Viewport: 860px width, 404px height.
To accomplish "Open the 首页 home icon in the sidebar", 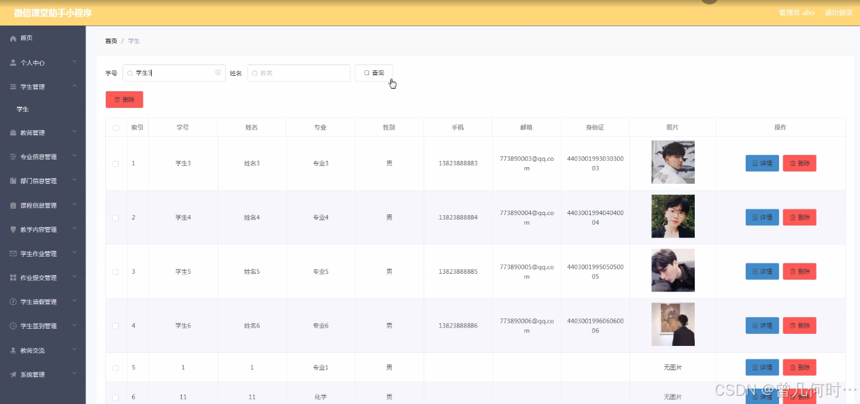I will (13, 38).
